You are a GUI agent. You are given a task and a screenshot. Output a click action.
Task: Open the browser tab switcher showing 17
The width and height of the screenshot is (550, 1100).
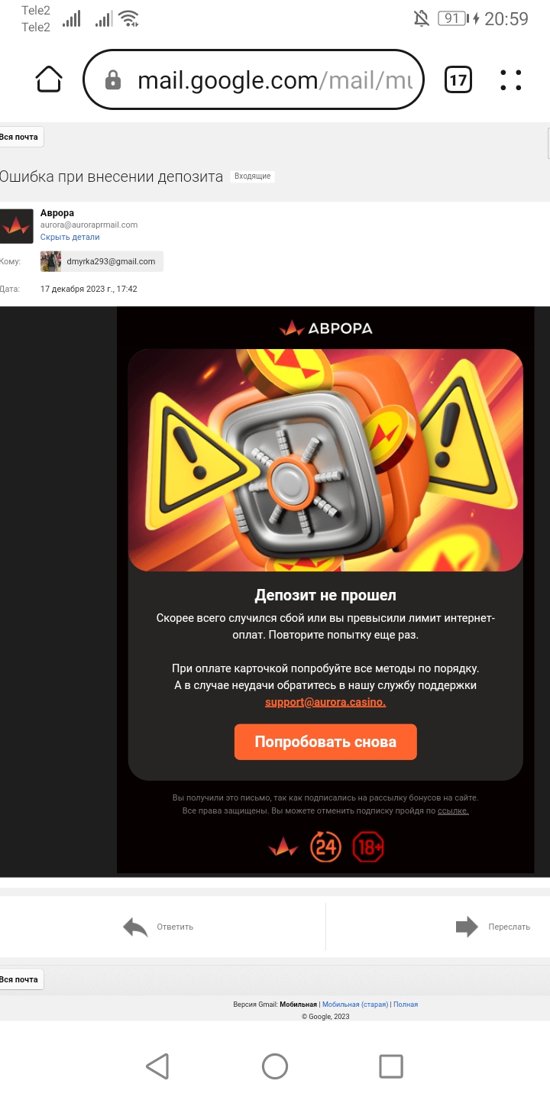pos(458,79)
